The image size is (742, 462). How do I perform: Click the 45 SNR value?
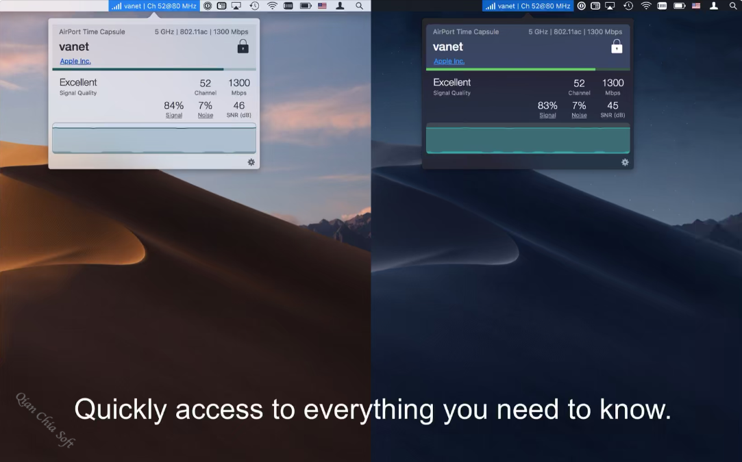pyautogui.click(x=613, y=105)
